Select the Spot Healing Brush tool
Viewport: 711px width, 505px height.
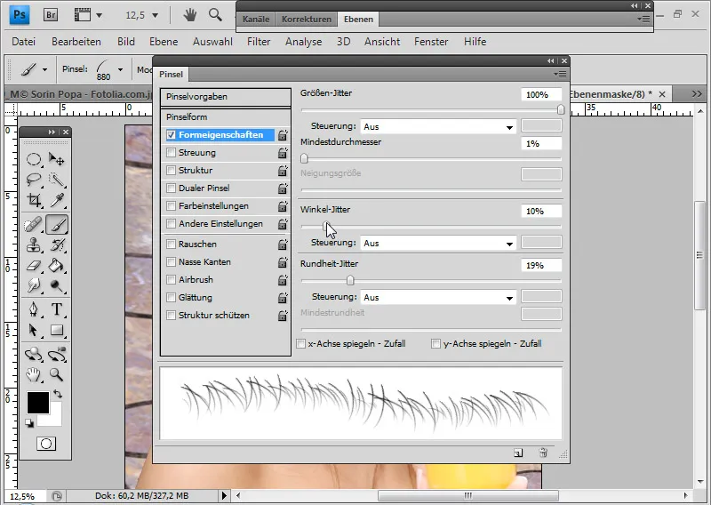[34, 224]
